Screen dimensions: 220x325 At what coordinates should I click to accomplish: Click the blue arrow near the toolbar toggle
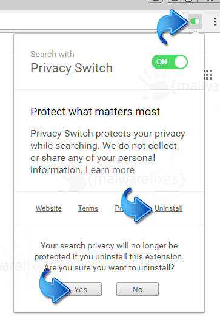pos(172,27)
